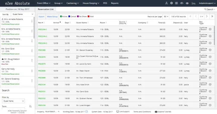Viewport: 217px width, 114px height.
Task: Open the grid apps icon in header
Action: click(x=176, y=3)
